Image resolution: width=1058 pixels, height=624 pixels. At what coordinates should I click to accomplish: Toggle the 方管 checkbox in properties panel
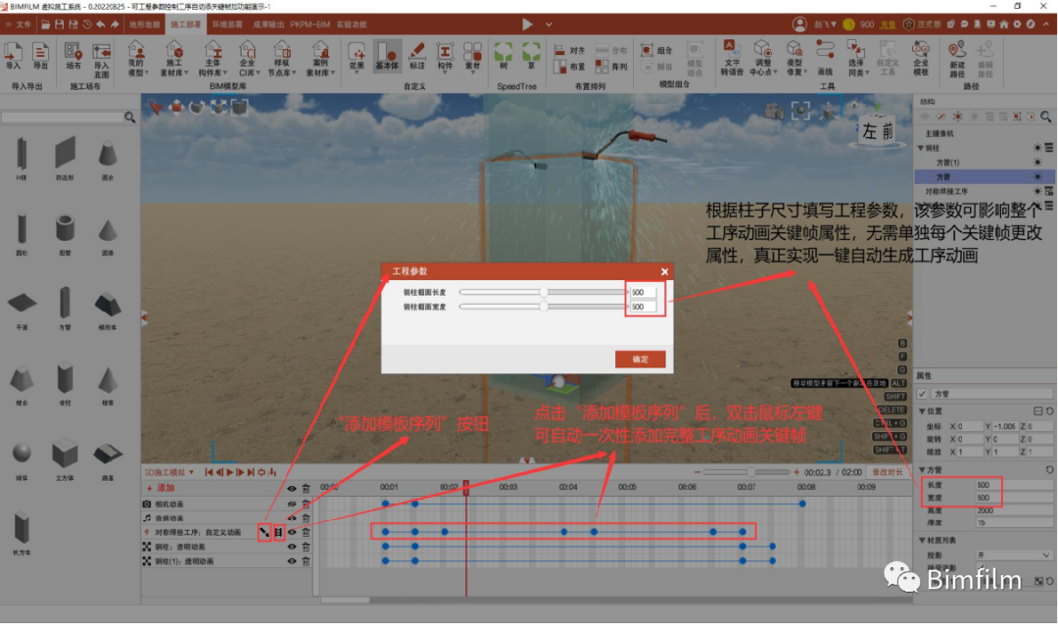tap(923, 393)
